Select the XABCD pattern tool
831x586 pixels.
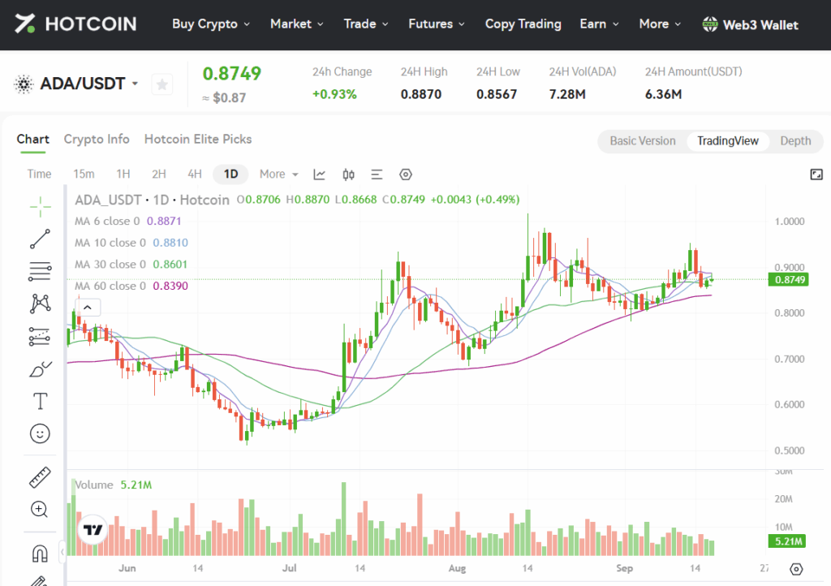(x=41, y=304)
